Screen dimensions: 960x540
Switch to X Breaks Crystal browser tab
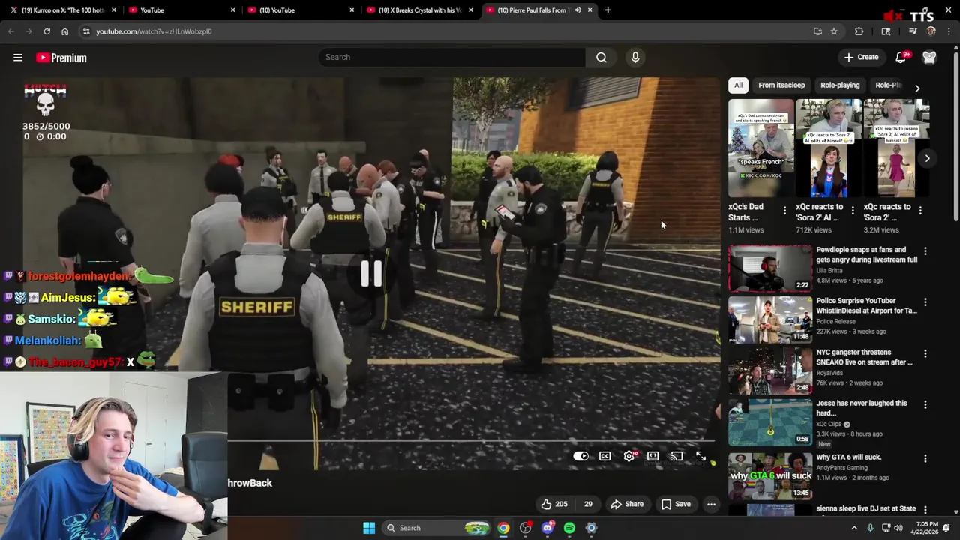[420, 10]
